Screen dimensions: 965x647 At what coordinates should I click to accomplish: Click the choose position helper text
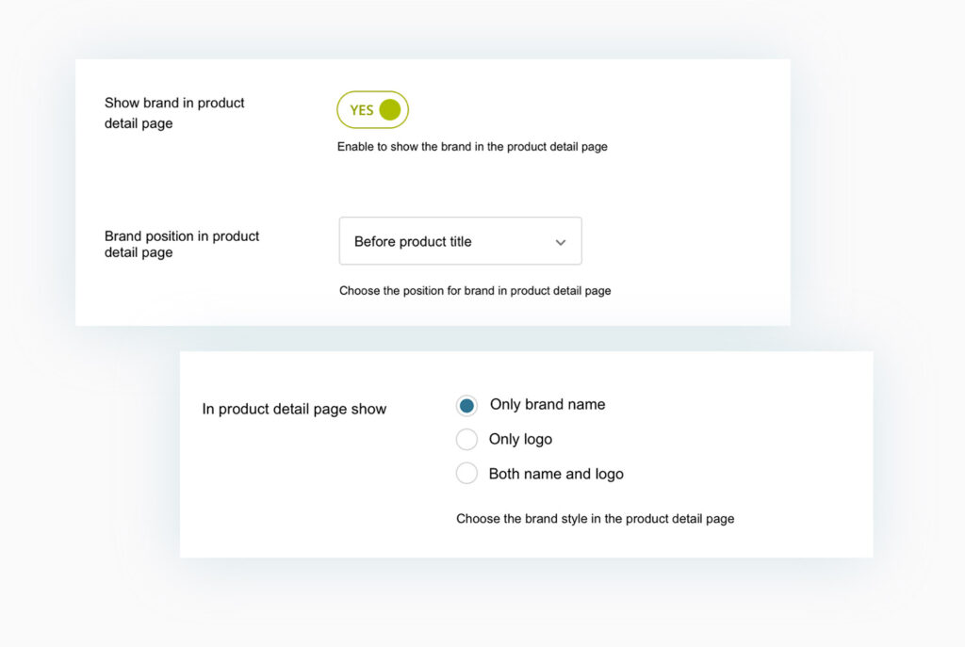(475, 290)
